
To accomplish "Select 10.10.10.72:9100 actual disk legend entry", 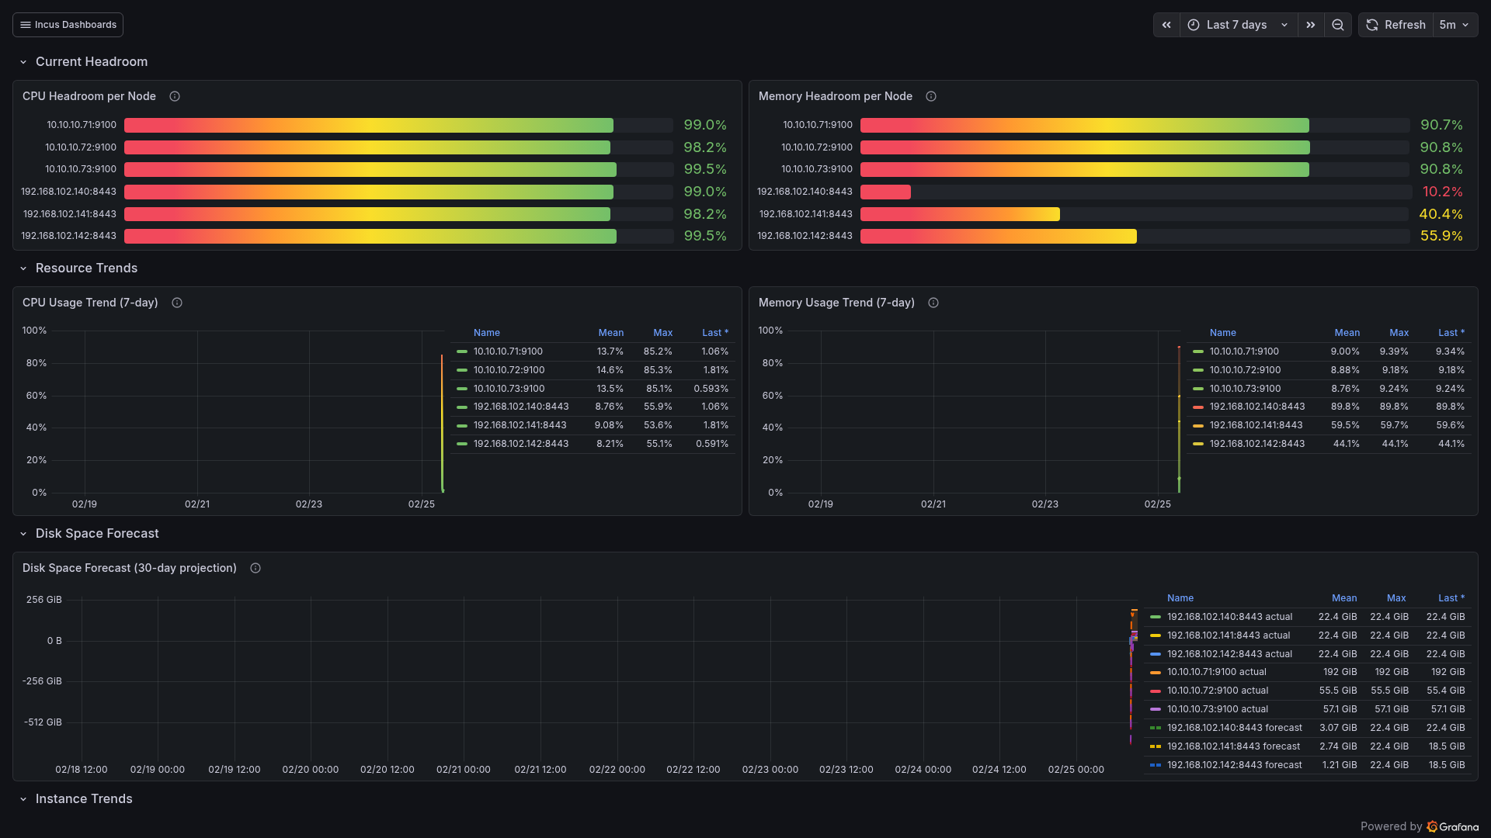I will pyautogui.click(x=1218, y=691).
